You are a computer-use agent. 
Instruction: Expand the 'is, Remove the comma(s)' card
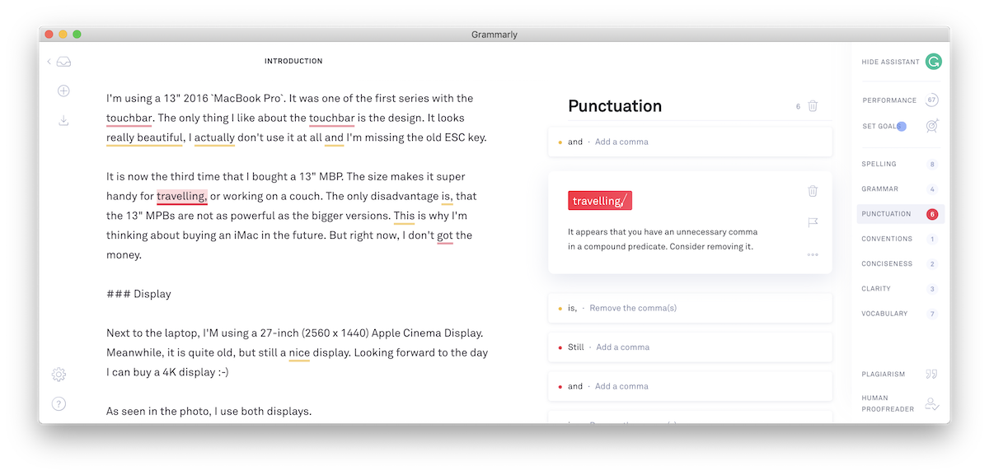click(690, 308)
